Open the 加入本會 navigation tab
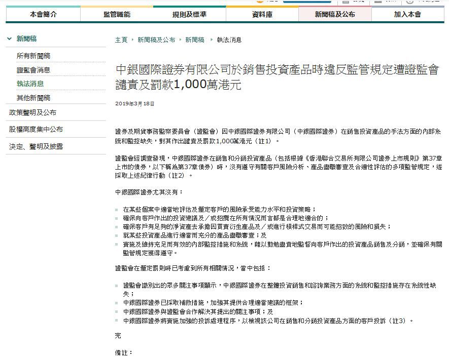 coord(407,14)
